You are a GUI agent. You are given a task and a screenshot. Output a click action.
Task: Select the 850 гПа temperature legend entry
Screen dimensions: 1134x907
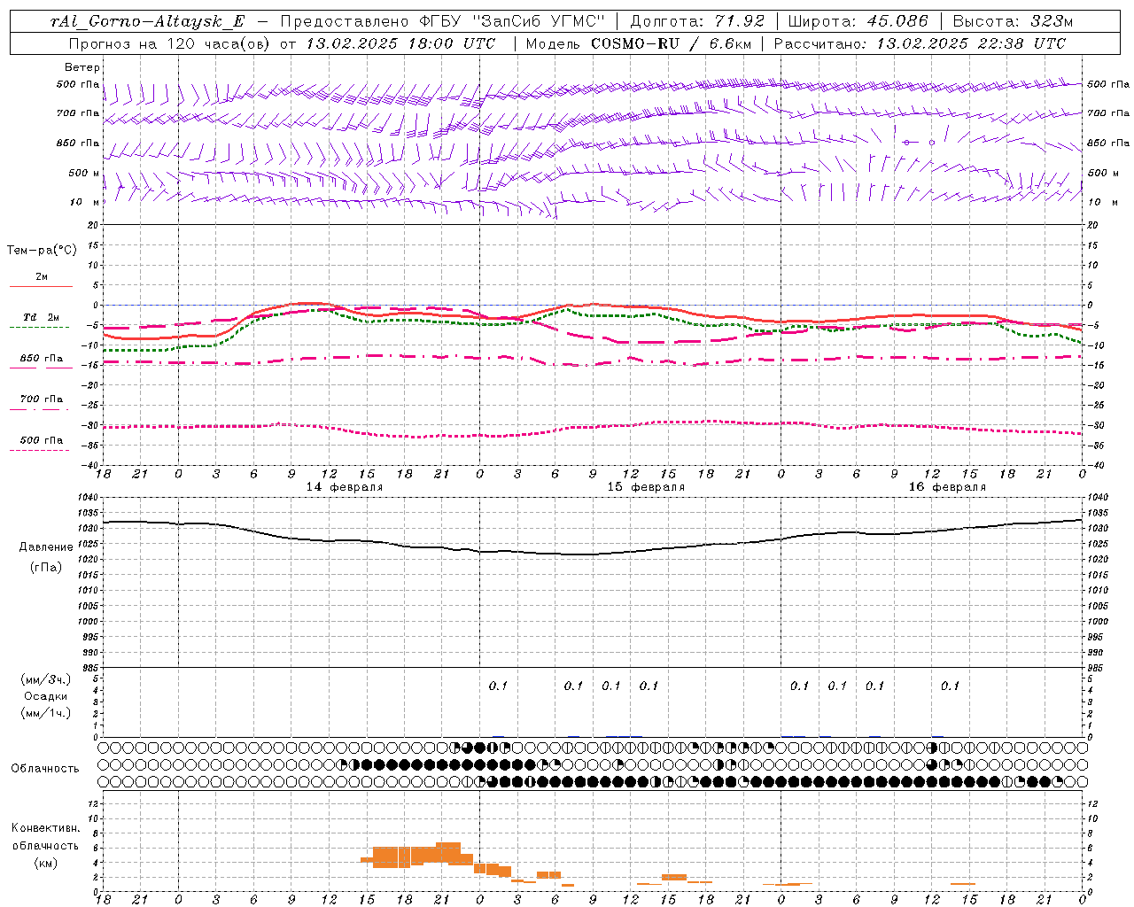tap(42, 359)
